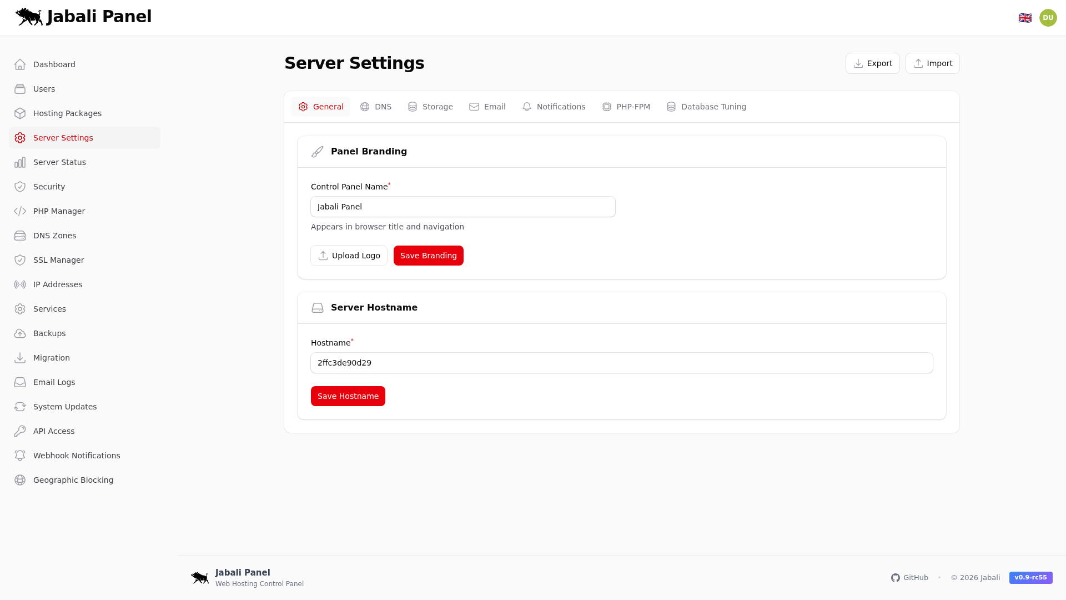Focus the Hostname input field
This screenshot has height=600, width=1066.
(621, 363)
